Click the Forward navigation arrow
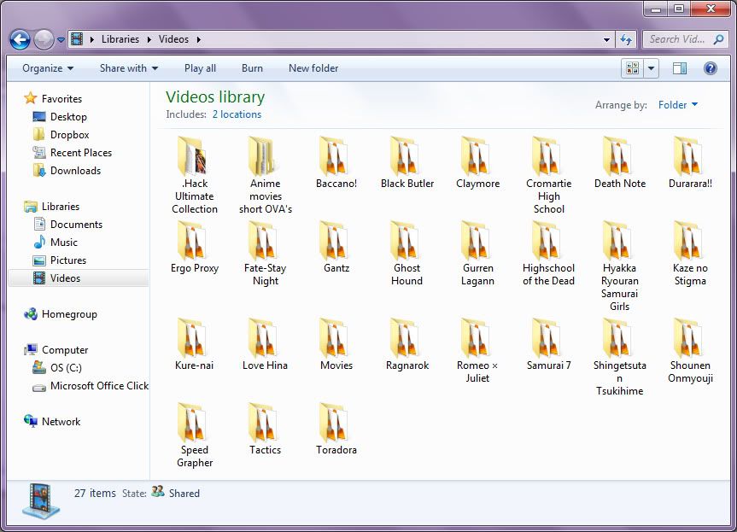 tap(44, 39)
